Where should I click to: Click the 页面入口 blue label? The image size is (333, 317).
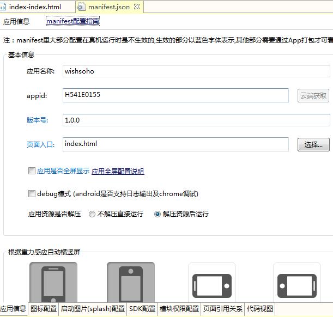(x=40, y=145)
